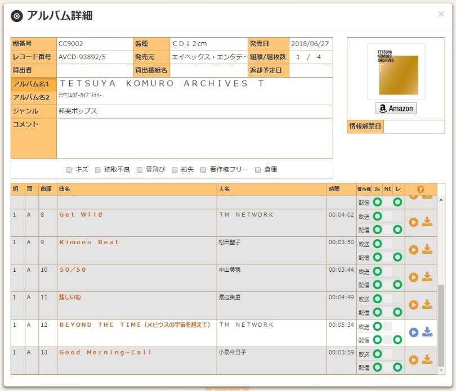Viewport: 456px width, 391px height.
Task: Click the Good Morning-Call song title
Action: [x=105, y=352]
